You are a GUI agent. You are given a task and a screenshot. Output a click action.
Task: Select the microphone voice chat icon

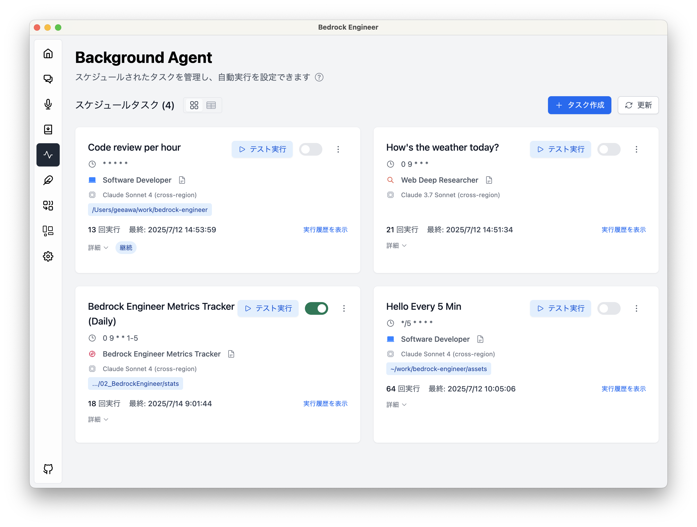[48, 104]
